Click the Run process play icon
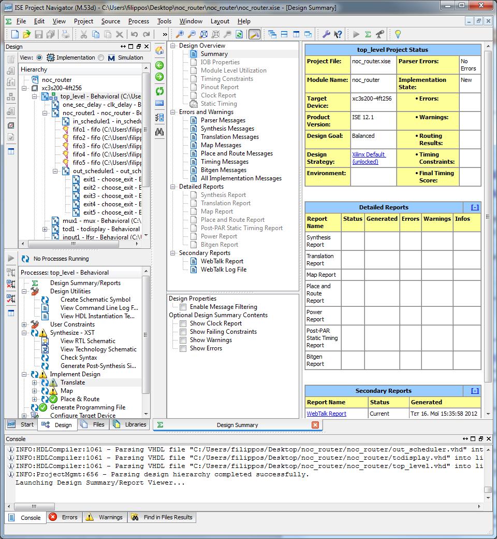Viewport: 497px width, 539px height. 11,258
